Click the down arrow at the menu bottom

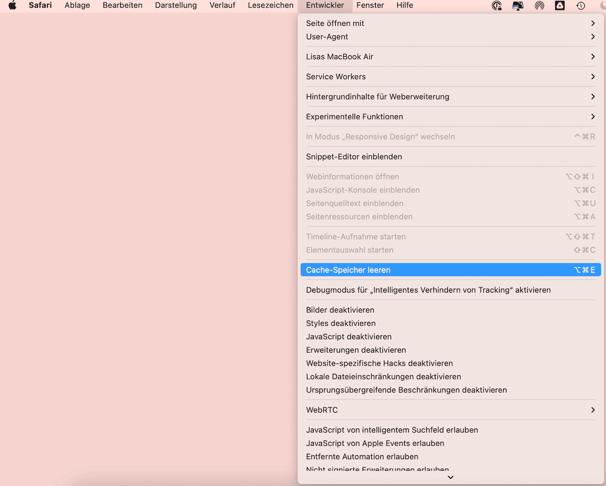[451, 478]
